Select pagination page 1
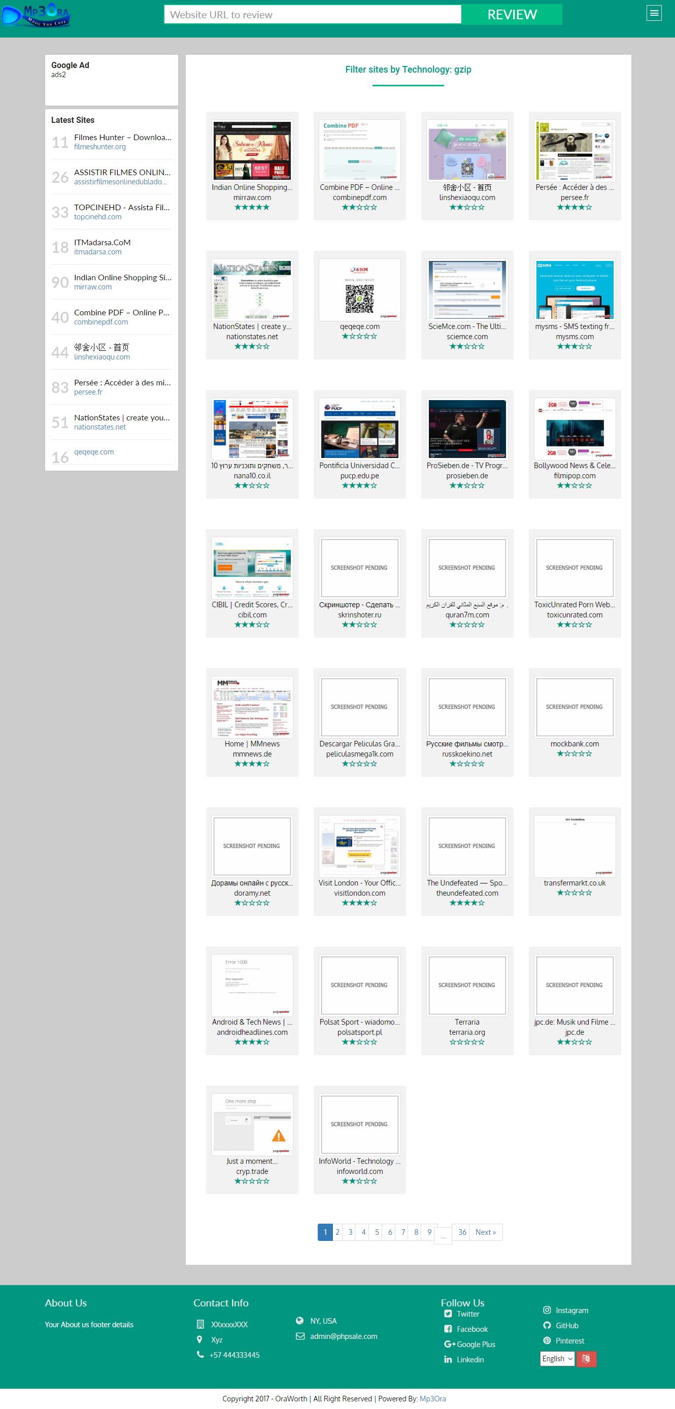 click(325, 1232)
